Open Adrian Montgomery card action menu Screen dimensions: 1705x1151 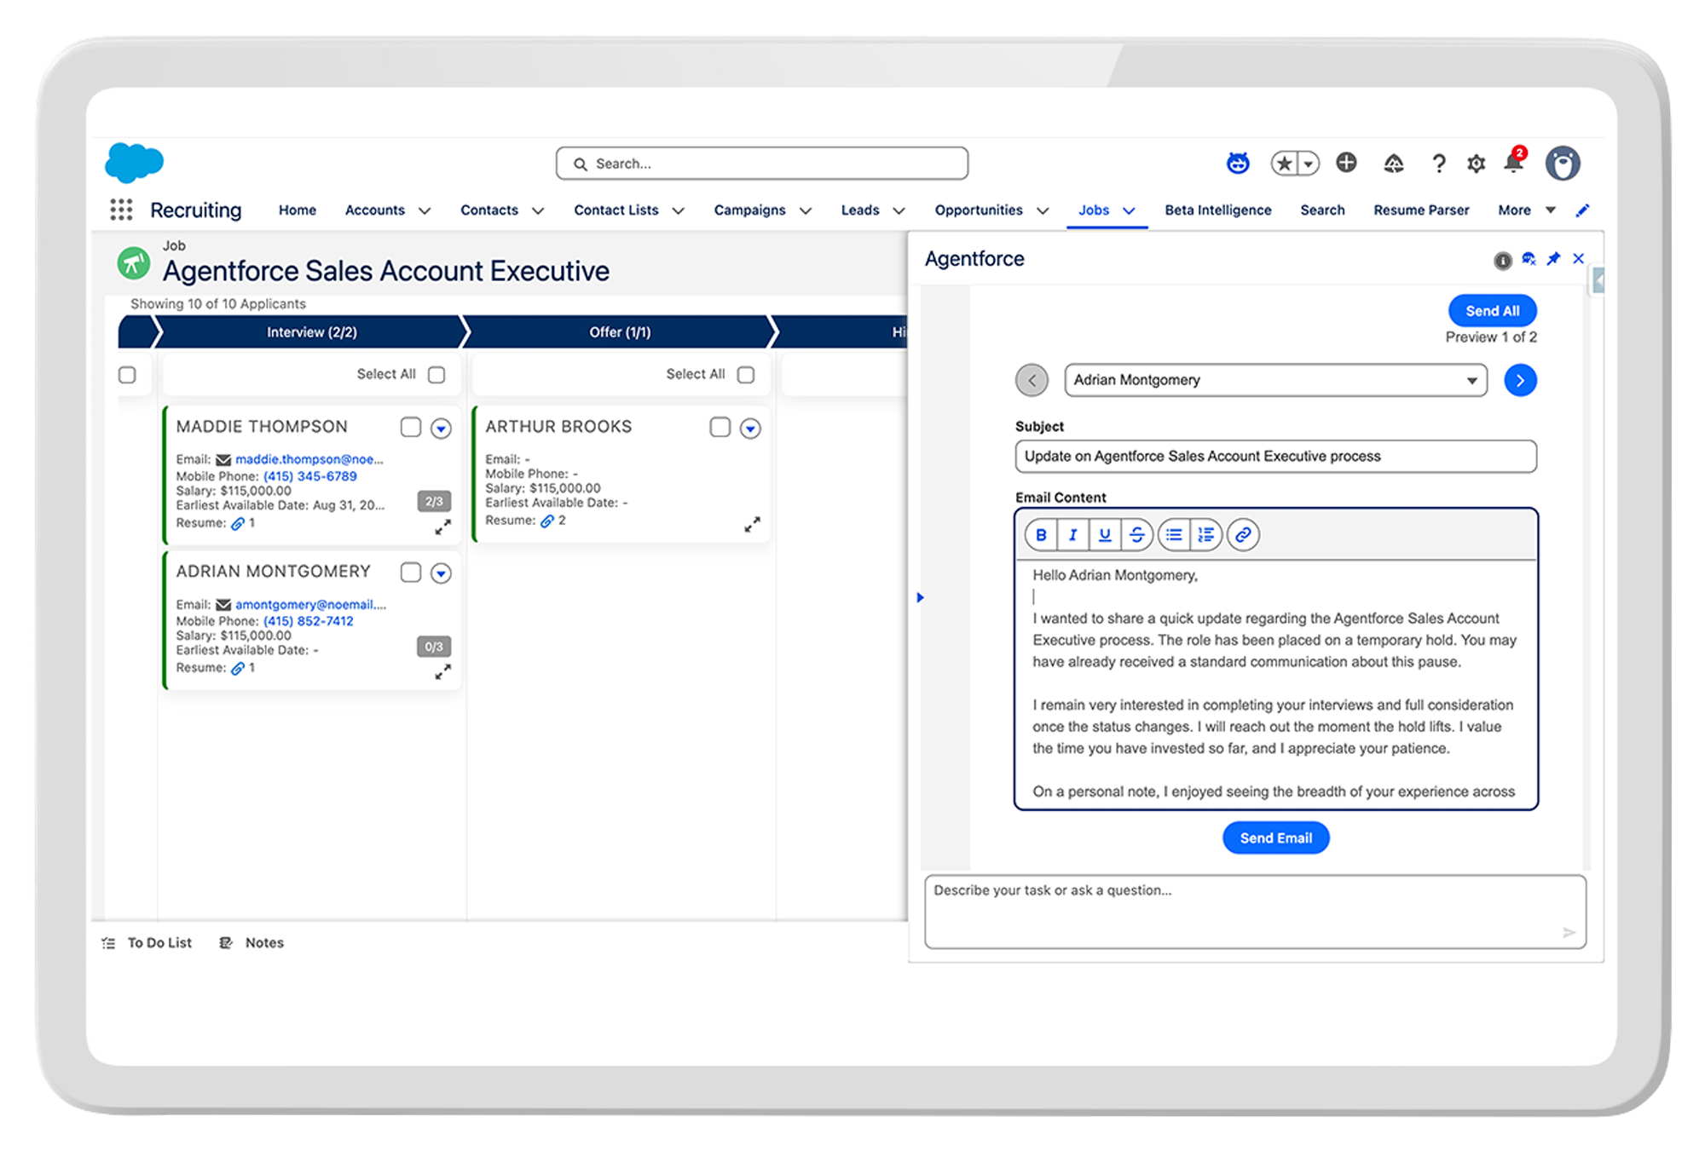coord(441,573)
